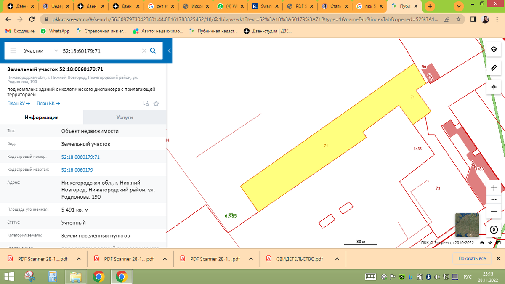The width and height of the screenshot is (505, 284).
Task: Open the Авито недвижимость bookmark
Action: (158, 31)
